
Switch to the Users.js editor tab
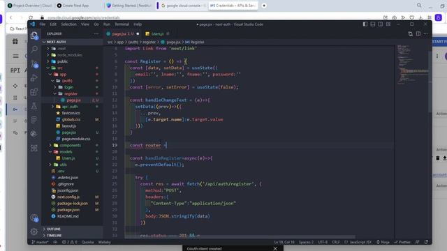pyautogui.click(x=157, y=33)
